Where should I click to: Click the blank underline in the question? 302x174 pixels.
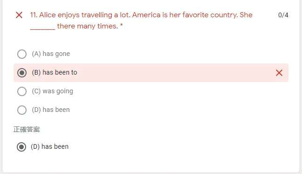click(43, 29)
